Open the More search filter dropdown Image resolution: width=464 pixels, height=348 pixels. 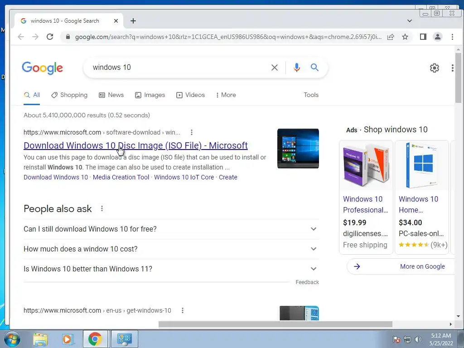pyautogui.click(x=226, y=95)
